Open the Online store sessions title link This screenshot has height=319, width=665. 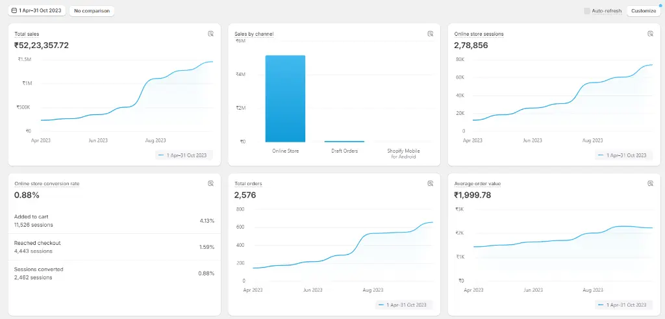(479, 34)
